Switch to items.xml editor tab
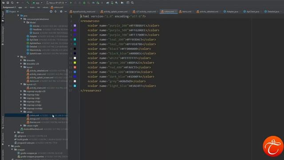Image resolution: width=284 pixels, height=160 pixels. (185, 12)
